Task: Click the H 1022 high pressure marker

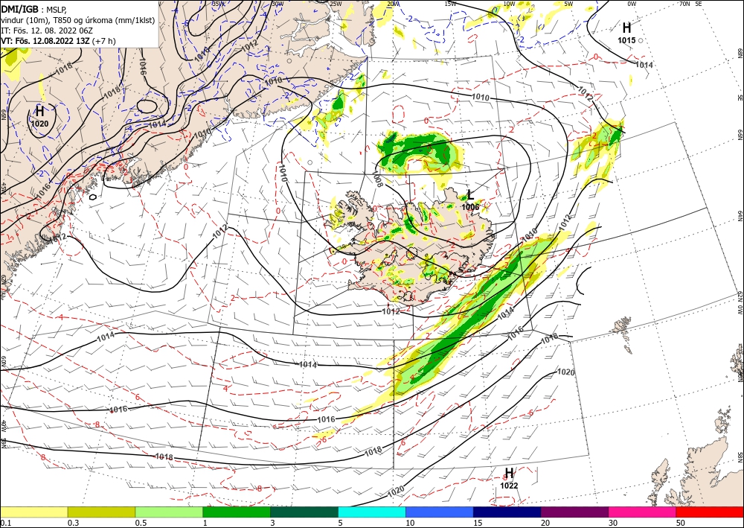Action: pos(509,478)
